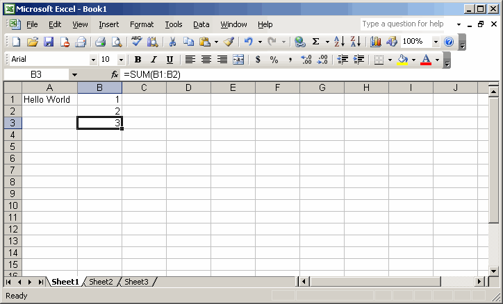The width and height of the screenshot is (503, 304).
Task: Open the Fill Color palette arrow
Action: 413,60
